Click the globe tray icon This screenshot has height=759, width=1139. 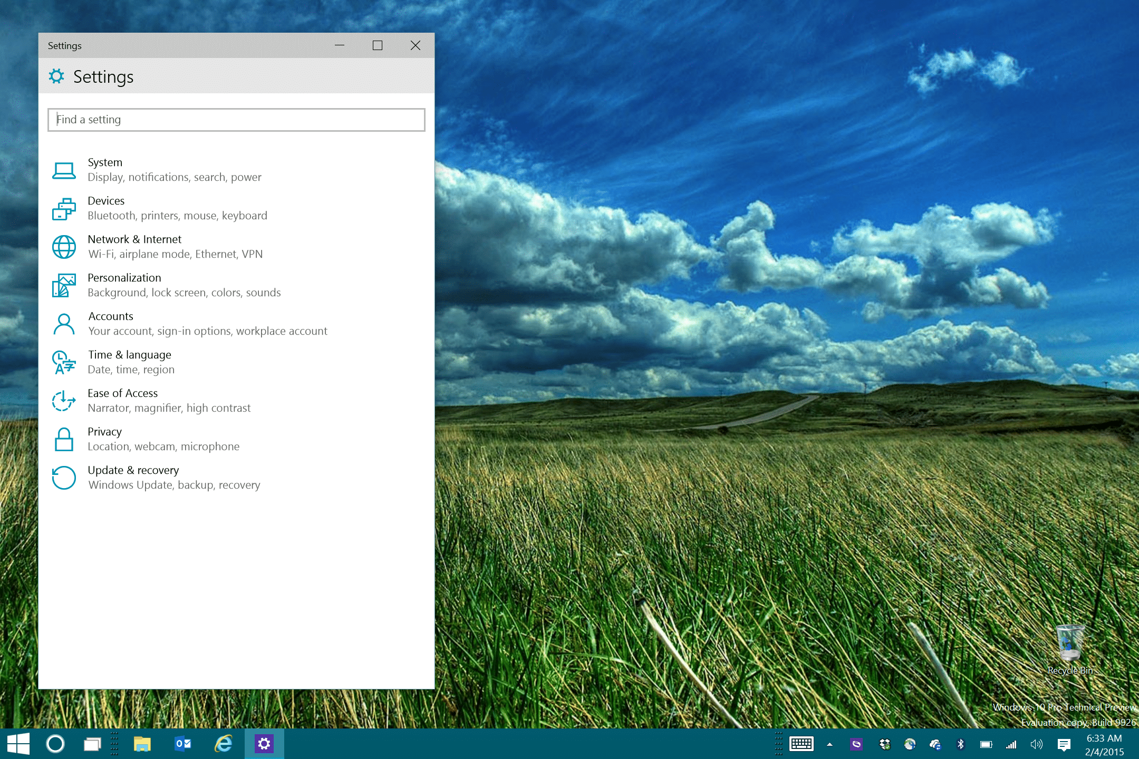(x=910, y=744)
